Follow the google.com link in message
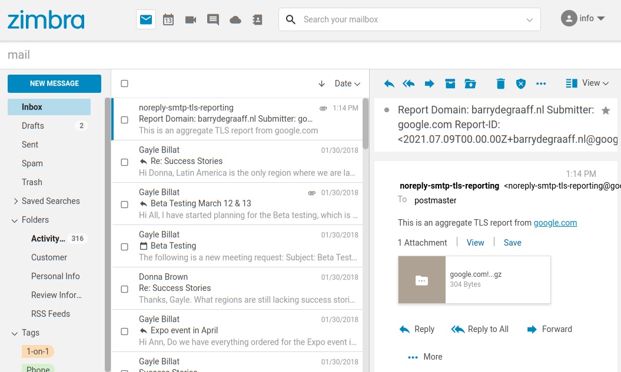The width and height of the screenshot is (621, 372). tap(555, 223)
